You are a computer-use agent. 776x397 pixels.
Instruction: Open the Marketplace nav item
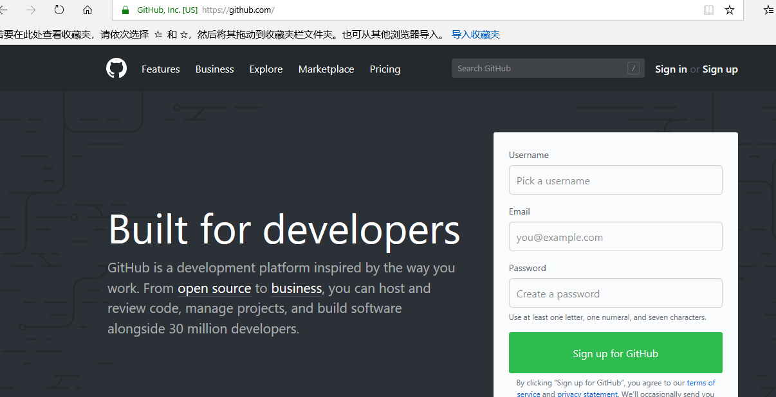pos(326,69)
